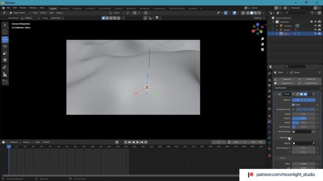This screenshot has height=181, width=323.
Task: Switch to the Sculpting workspace tab
Action: point(77,9)
